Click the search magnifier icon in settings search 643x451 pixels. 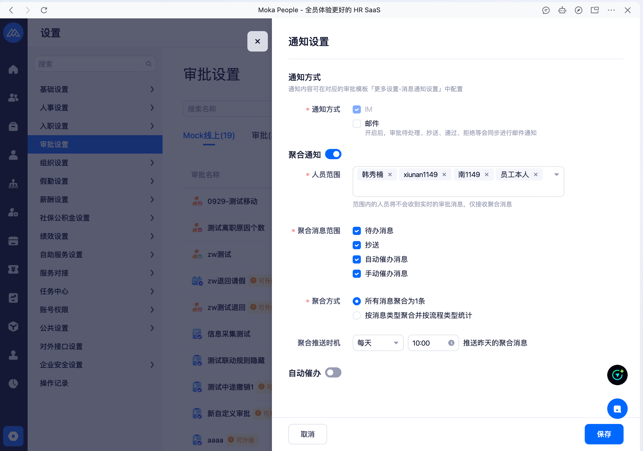tap(149, 64)
